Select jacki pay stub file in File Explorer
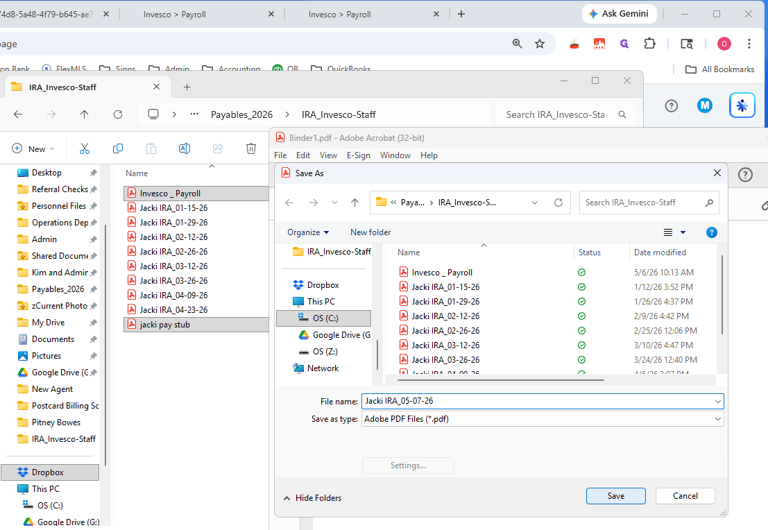 pos(196,324)
